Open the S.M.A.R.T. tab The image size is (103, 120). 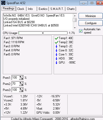coord(57,9)
